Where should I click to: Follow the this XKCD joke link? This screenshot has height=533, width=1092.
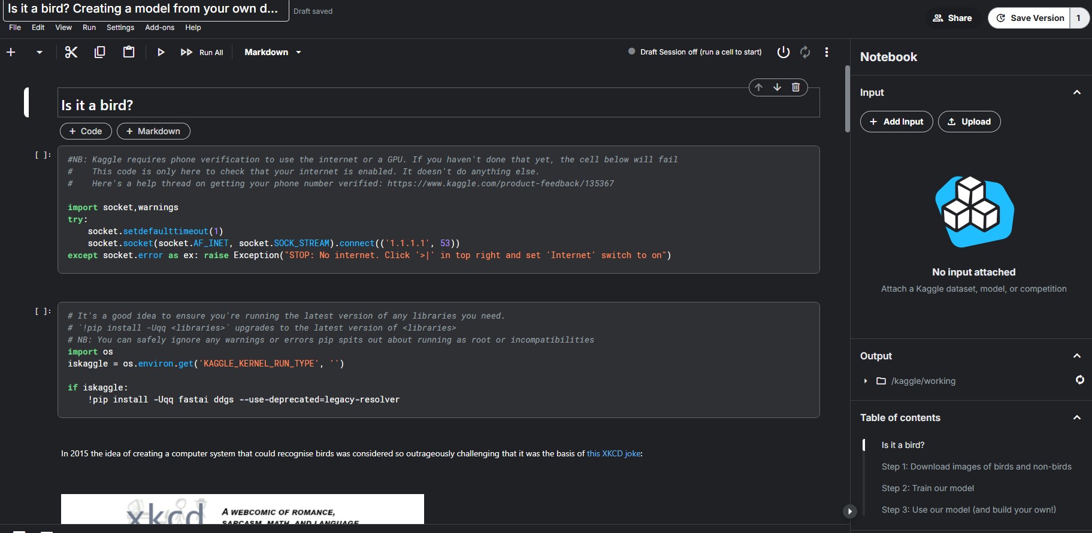[614, 453]
